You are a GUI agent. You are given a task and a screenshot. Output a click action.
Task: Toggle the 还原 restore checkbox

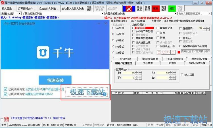tap(158, 37)
